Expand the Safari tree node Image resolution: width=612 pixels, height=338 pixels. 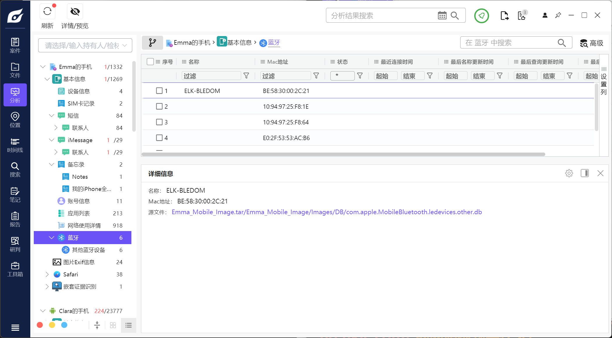point(47,274)
